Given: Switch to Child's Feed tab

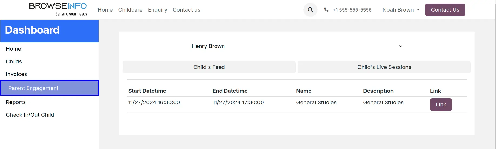Looking at the screenshot, I should [x=209, y=67].
